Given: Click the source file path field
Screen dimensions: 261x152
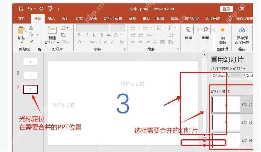Looking at the screenshot, I should (232, 76).
